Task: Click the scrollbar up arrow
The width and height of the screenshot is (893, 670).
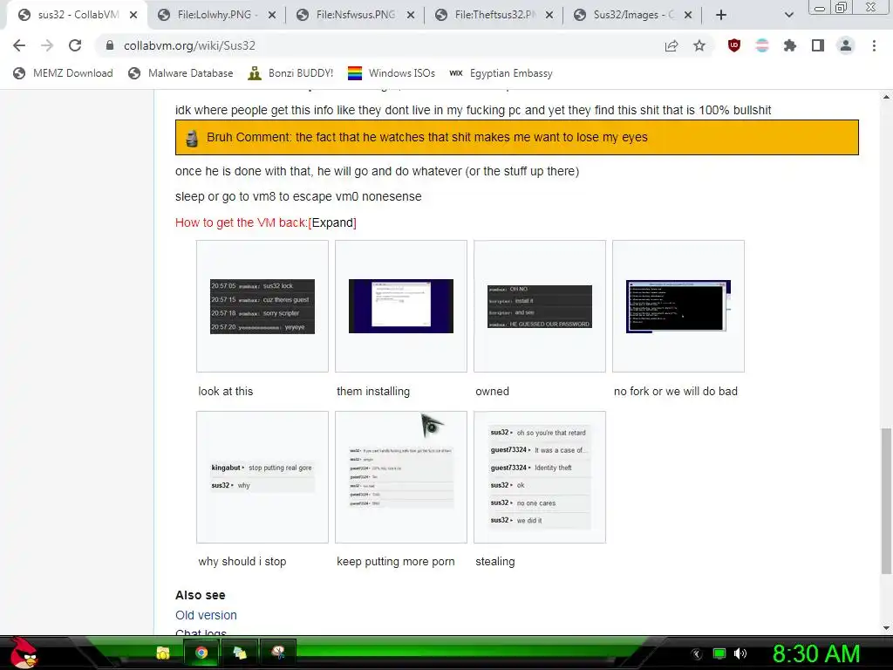Action: tap(886, 98)
